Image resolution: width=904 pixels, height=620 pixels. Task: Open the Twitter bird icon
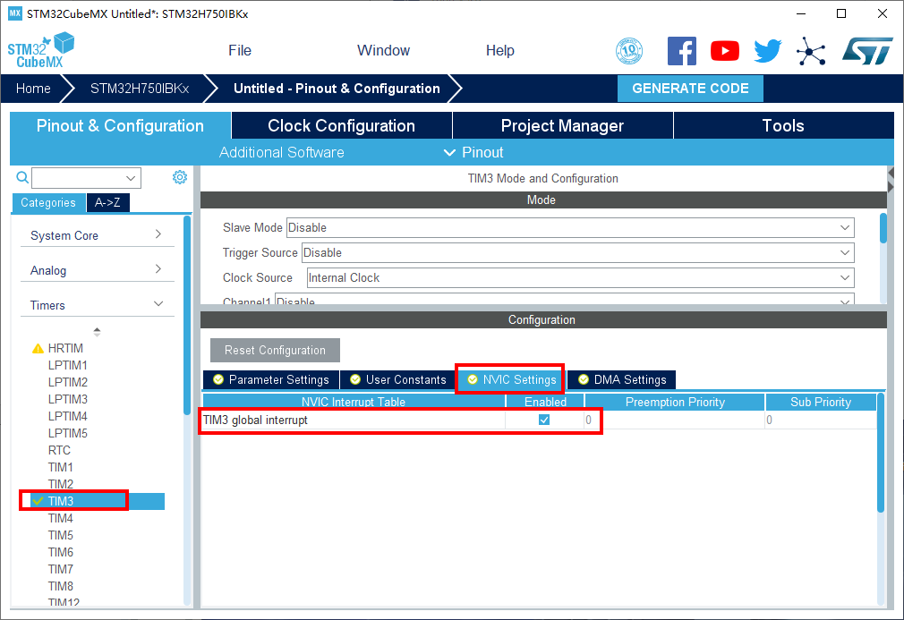767,51
